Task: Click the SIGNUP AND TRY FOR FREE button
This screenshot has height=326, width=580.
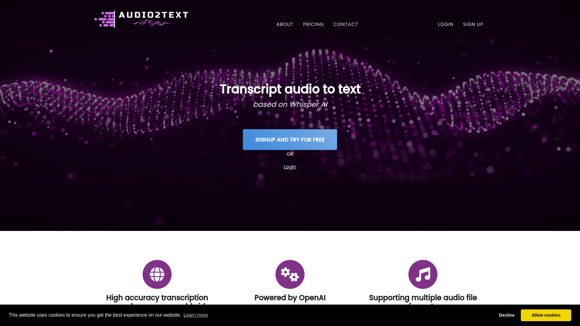Action: tap(290, 139)
